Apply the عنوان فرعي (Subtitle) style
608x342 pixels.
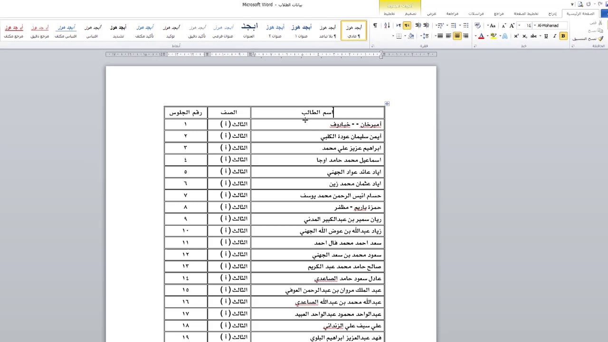(x=223, y=31)
